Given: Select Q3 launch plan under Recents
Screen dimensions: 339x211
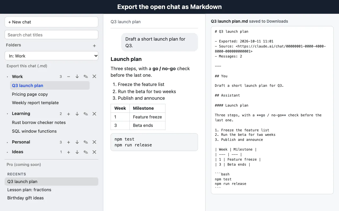Looking at the screenshot, I should tap(51, 181).
